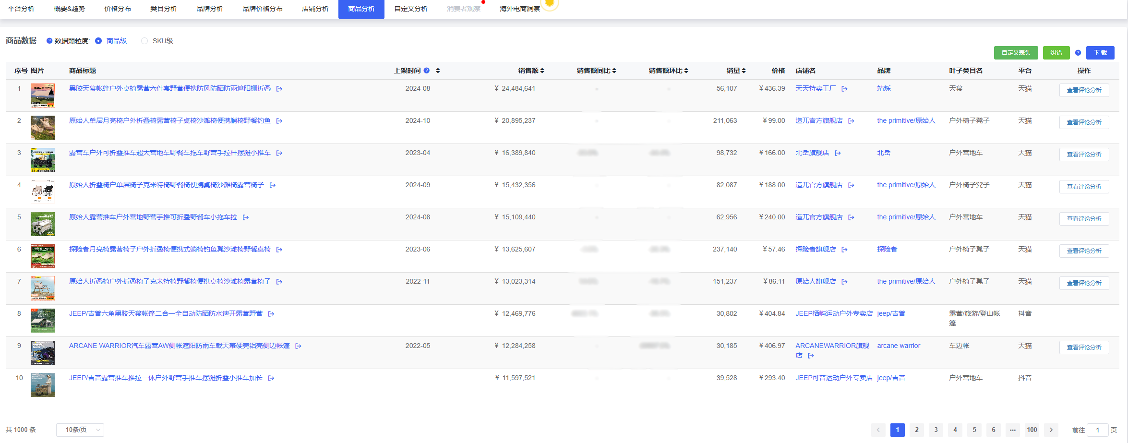Open brand link arcane warrior
This screenshot has height=443, width=1128.
tap(899, 346)
